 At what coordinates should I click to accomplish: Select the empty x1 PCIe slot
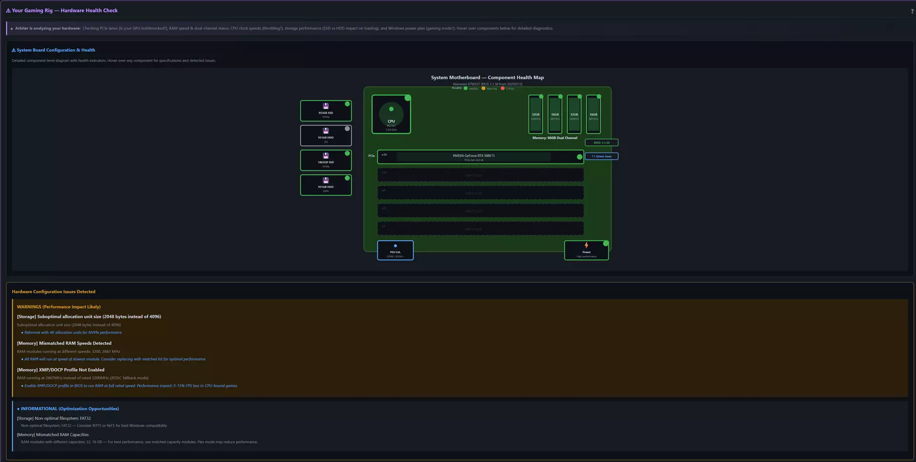coord(480,228)
